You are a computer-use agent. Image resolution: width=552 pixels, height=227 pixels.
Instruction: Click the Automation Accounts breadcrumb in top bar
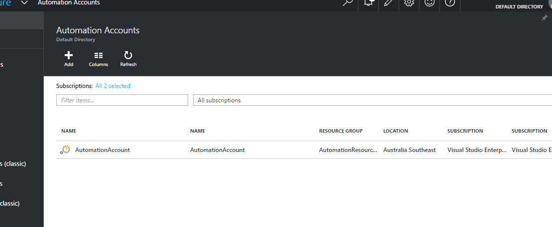click(x=69, y=3)
